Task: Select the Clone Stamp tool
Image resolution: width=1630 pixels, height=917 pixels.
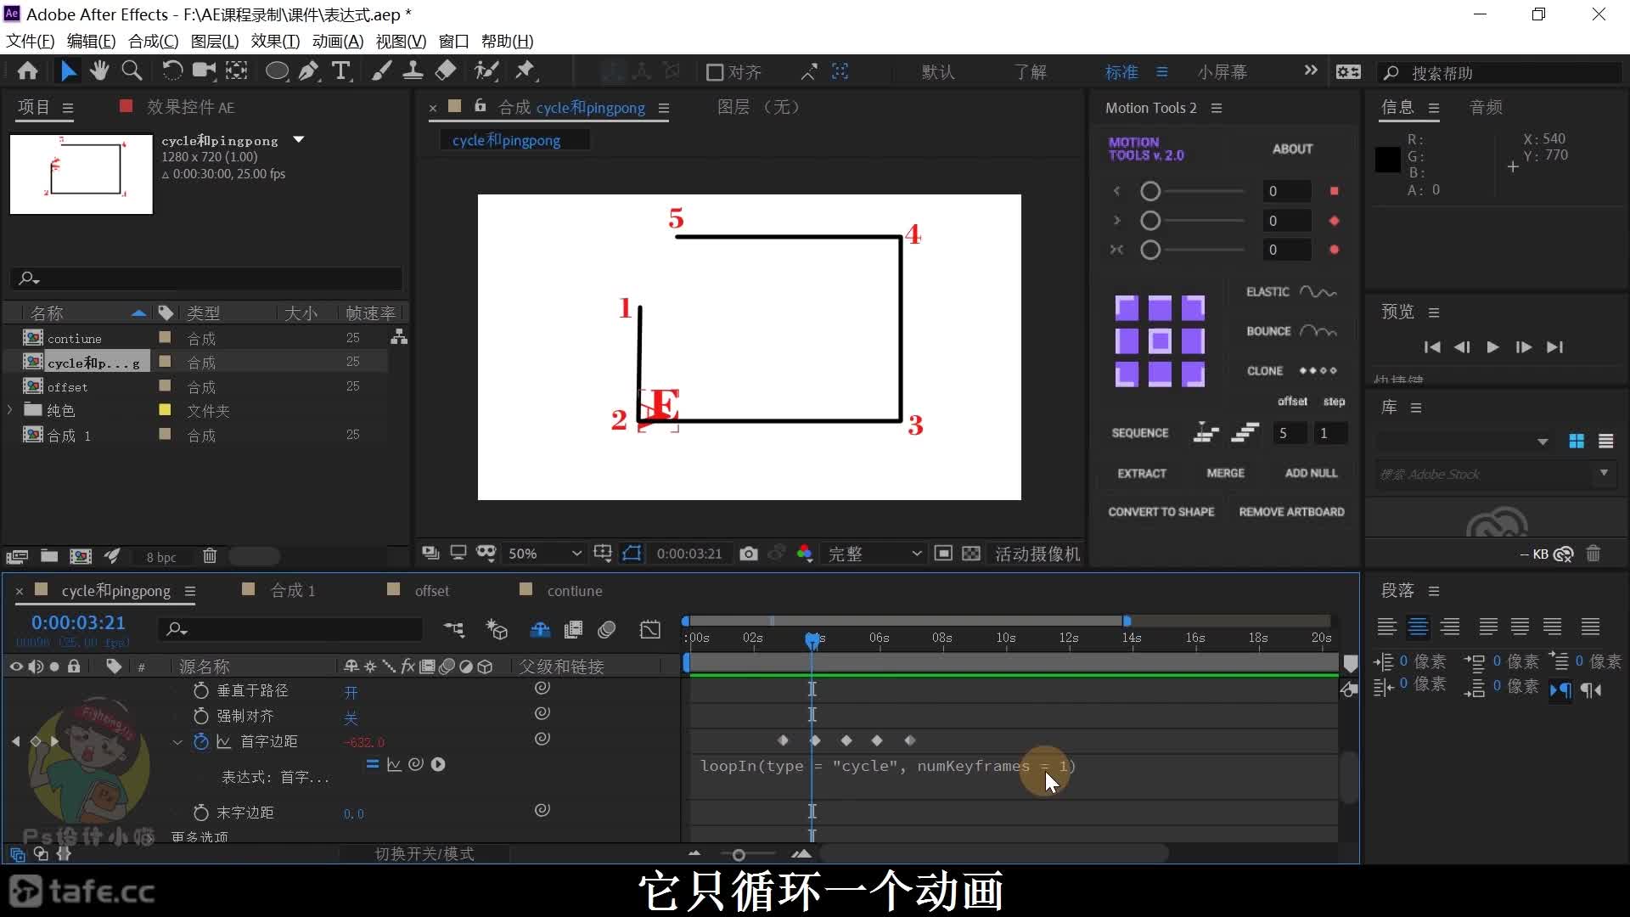Action: (413, 71)
